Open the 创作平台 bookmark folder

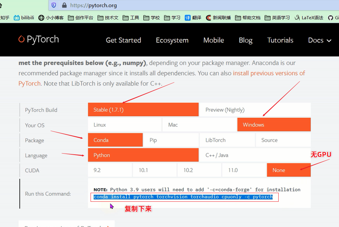coord(80,18)
